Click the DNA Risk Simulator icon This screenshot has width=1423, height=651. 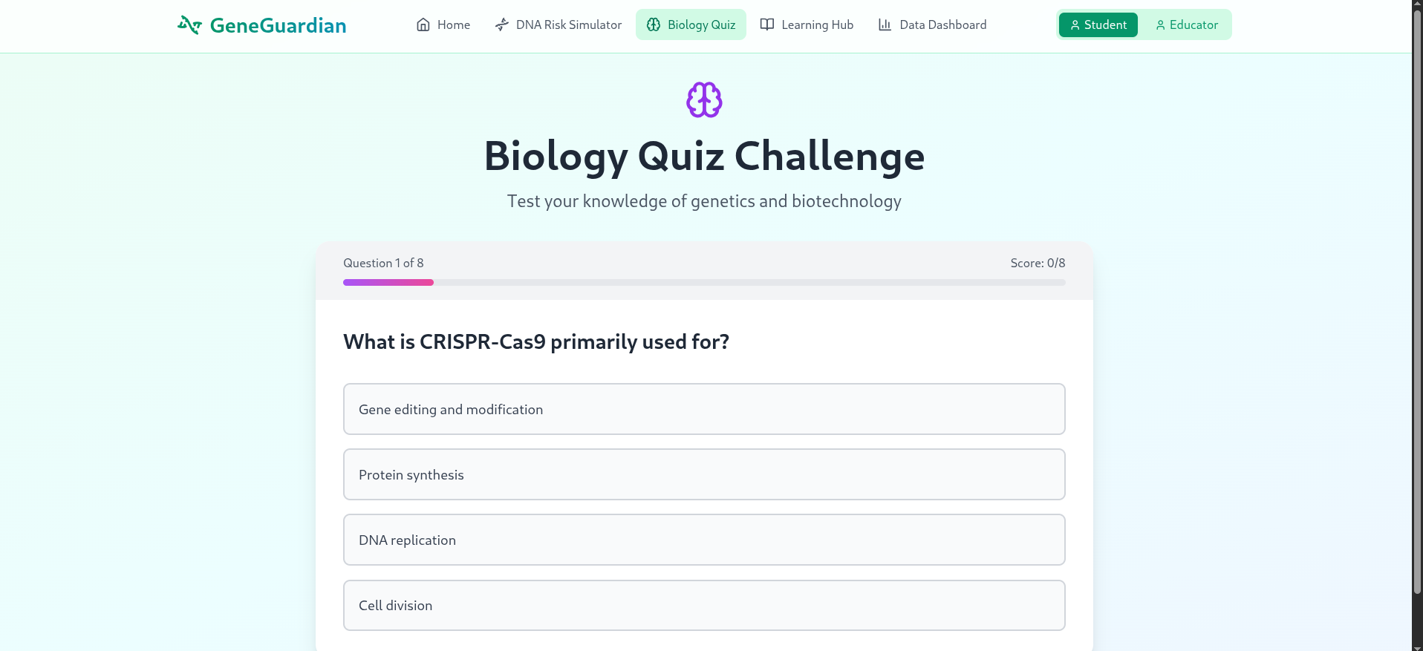pyautogui.click(x=502, y=24)
